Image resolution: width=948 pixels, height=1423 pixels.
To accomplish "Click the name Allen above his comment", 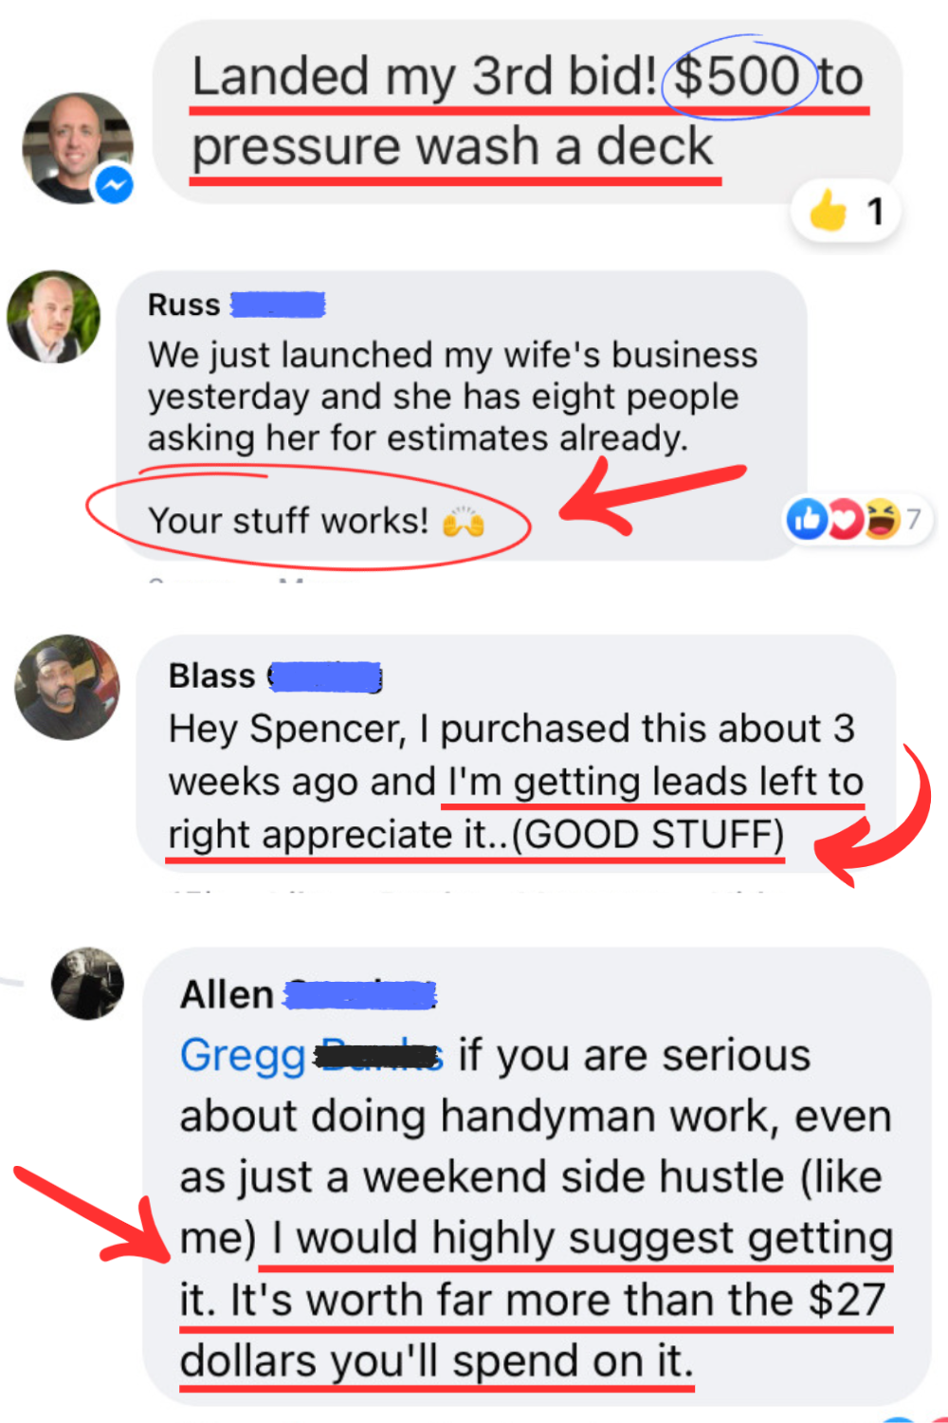I will (x=227, y=994).
